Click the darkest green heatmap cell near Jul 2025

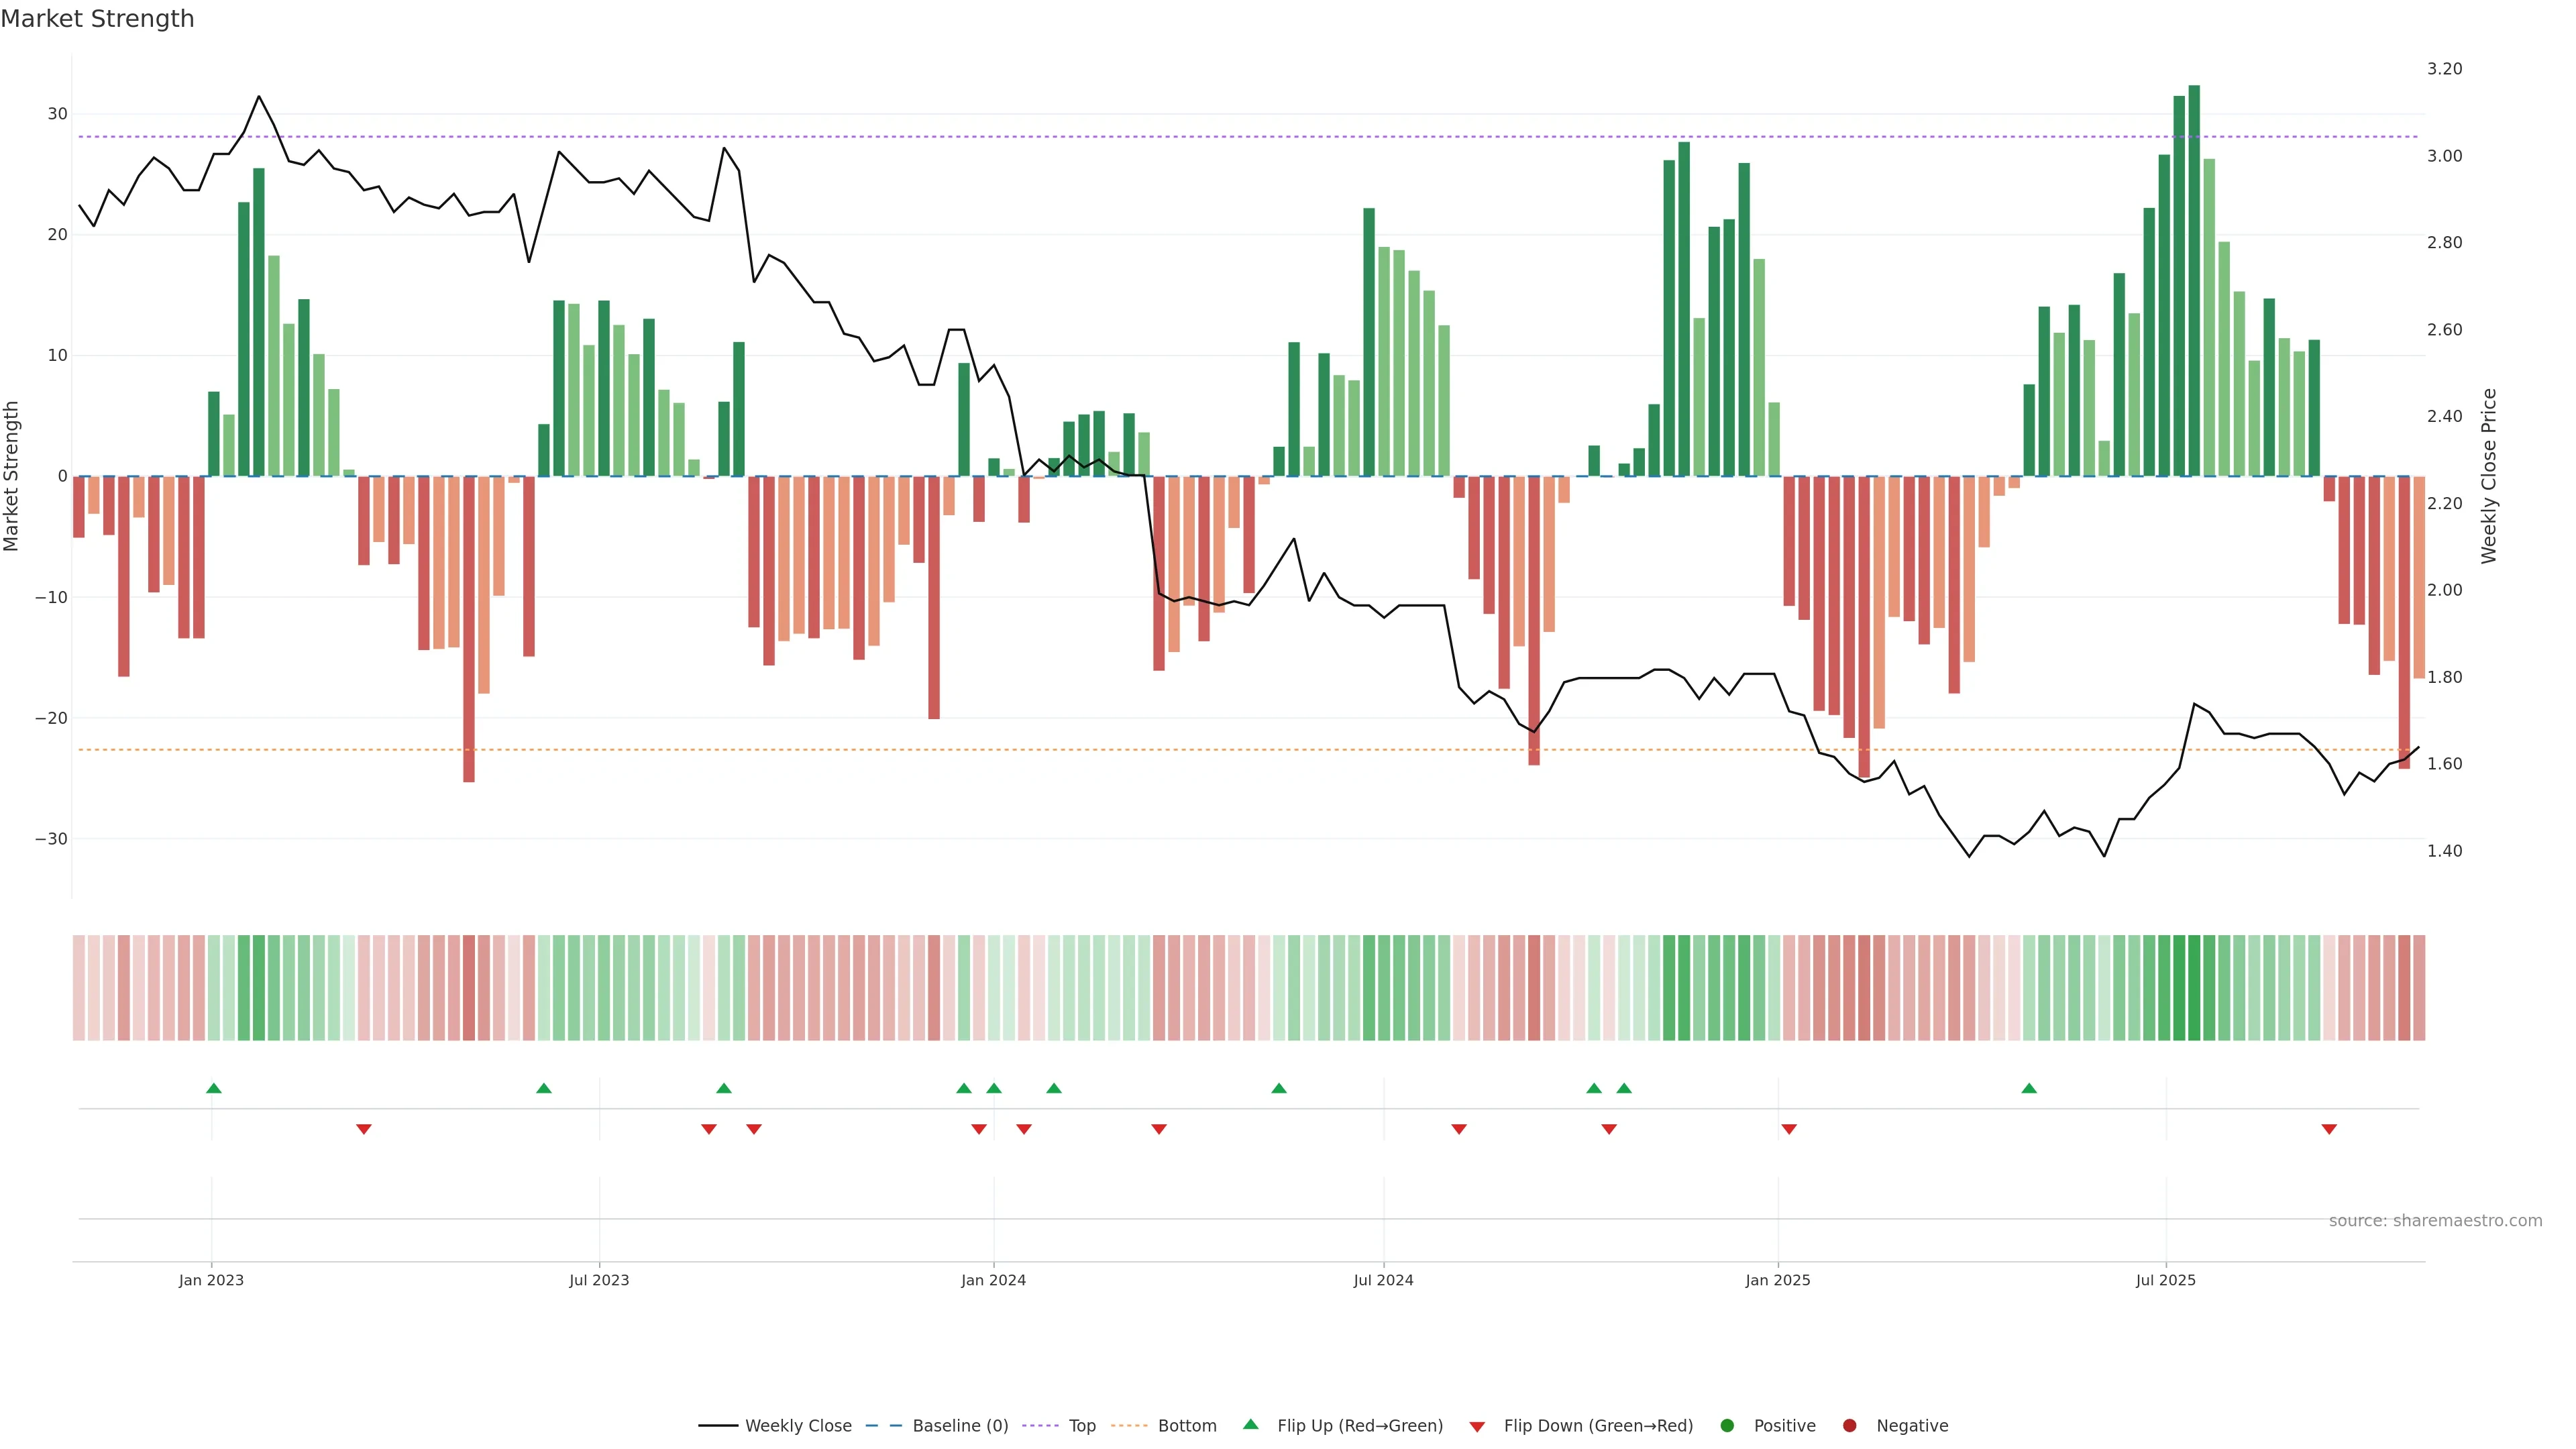(x=2194, y=988)
